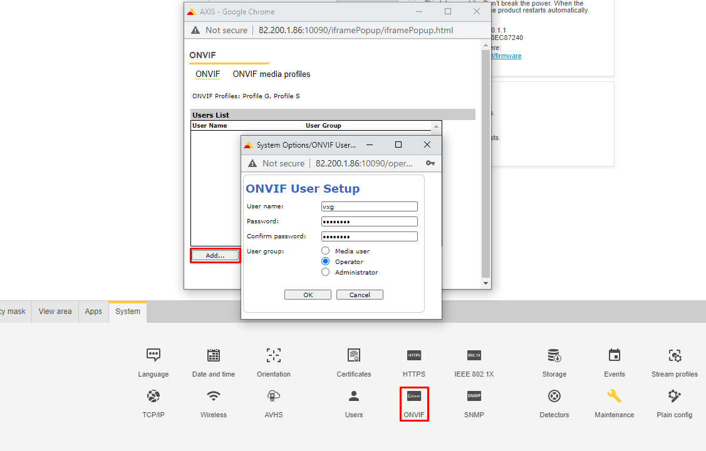706x451 pixels.
Task: Switch to ONVIF media profiles tab
Action: click(x=271, y=74)
